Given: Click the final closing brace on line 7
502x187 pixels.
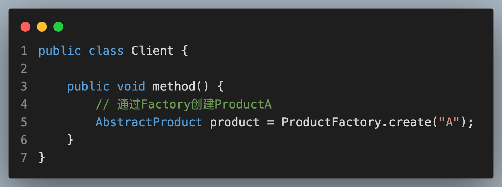Looking at the screenshot, I should tap(42, 158).
